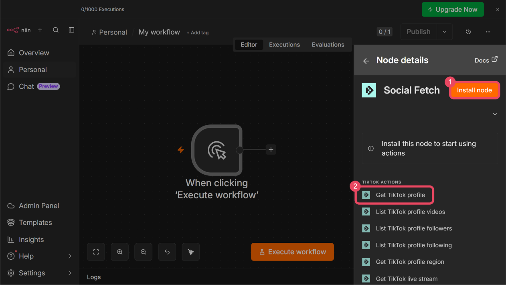Click the Personal breadcrumb link

109,32
